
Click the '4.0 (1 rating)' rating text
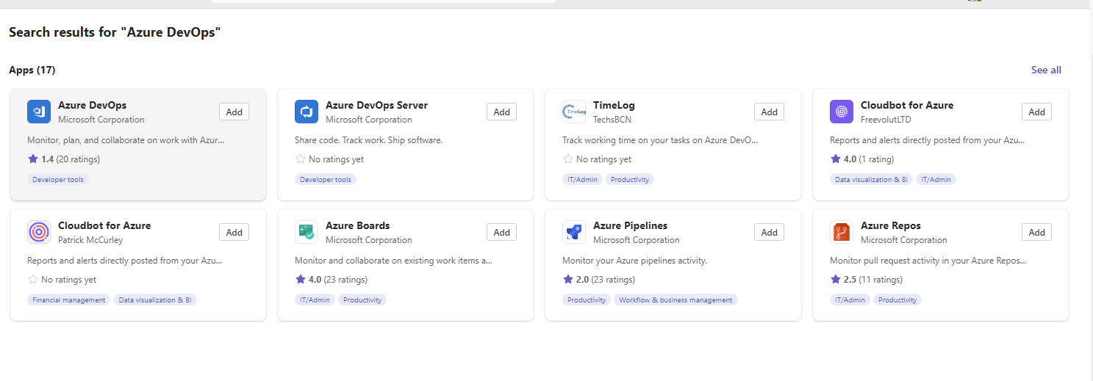[x=869, y=159]
